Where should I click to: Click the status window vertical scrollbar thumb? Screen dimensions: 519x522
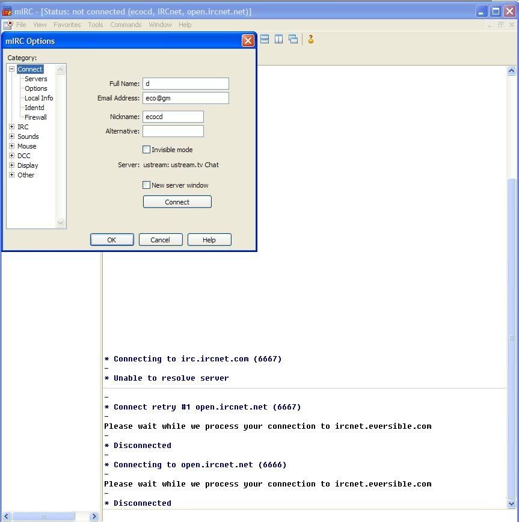tap(512, 338)
